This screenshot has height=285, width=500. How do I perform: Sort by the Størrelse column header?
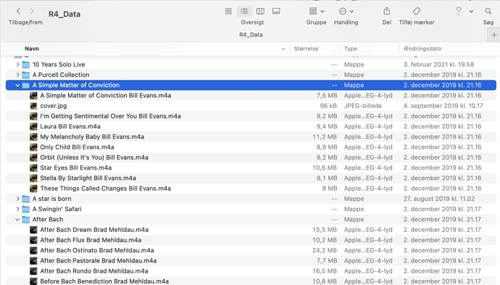(306, 49)
